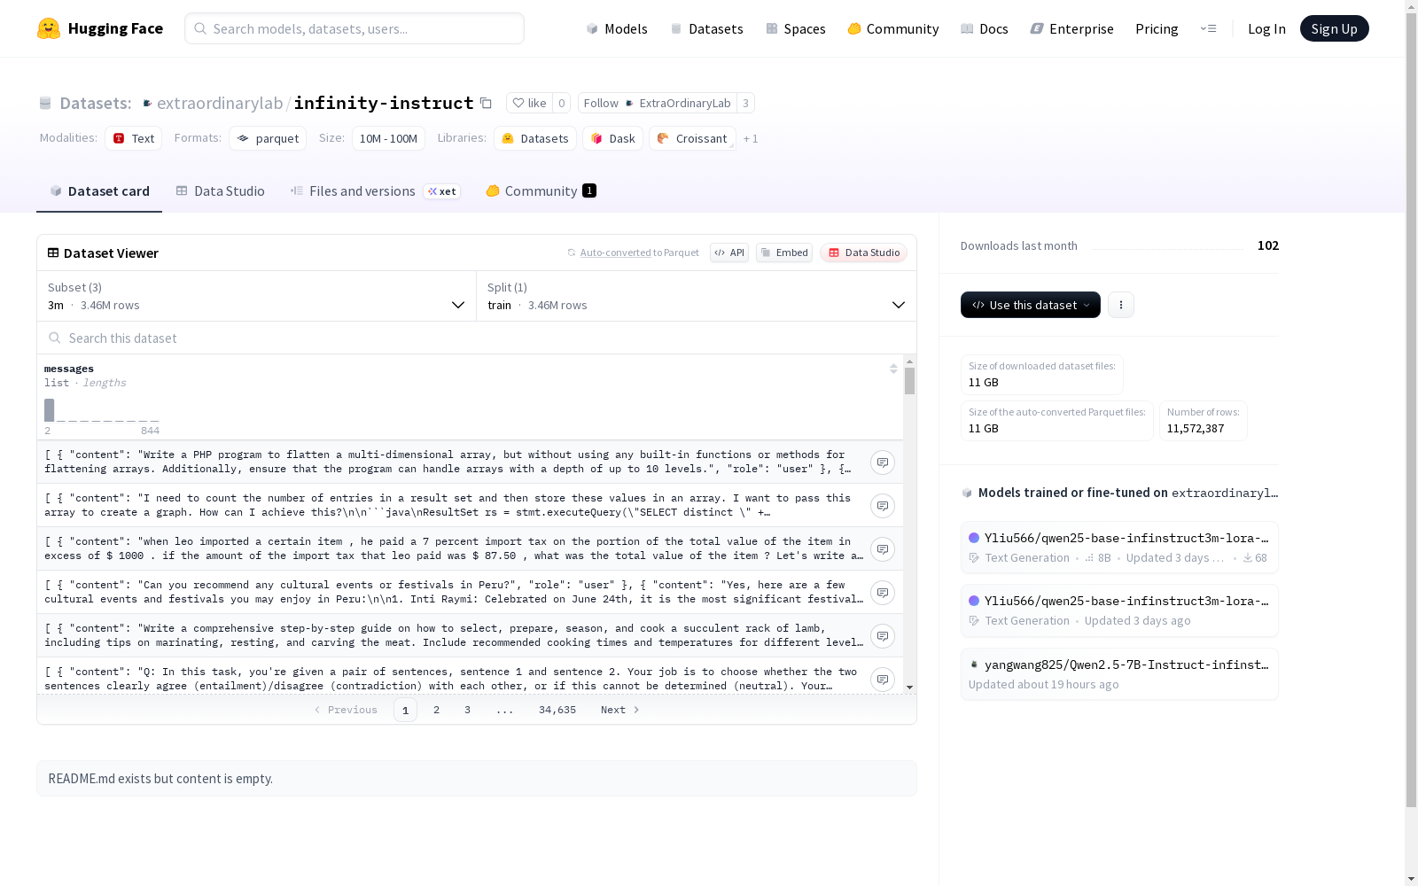Open the Subset dropdown showing 3m
The height and width of the screenshot is (886, 1418).
pyautogui.click(x=257, y=296)
